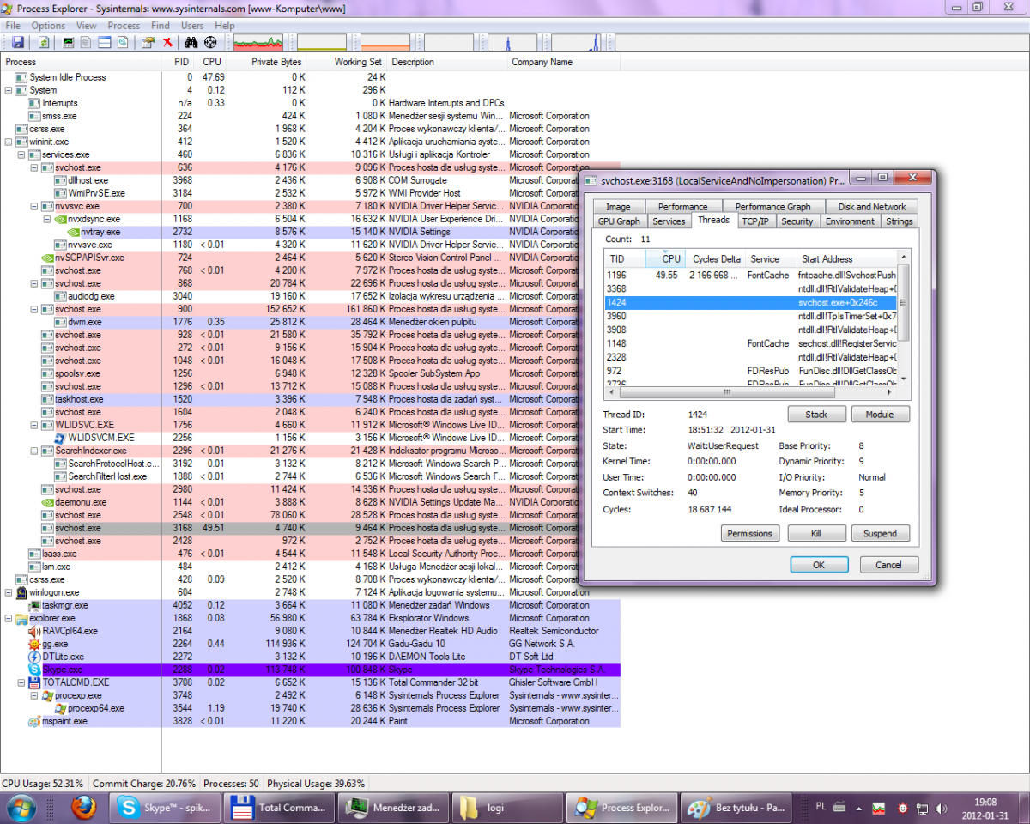The width and height of the screenshot is (1030, 824).
Task: Click the thread list vertical scrollbar
Action: 904,318
